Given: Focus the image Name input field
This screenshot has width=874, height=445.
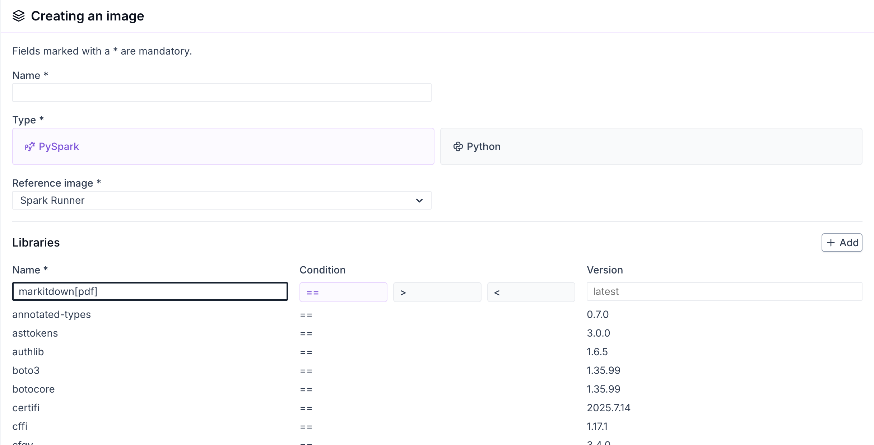Looking at the screenshot, I should pyautogui.click(x=222, y=93).
